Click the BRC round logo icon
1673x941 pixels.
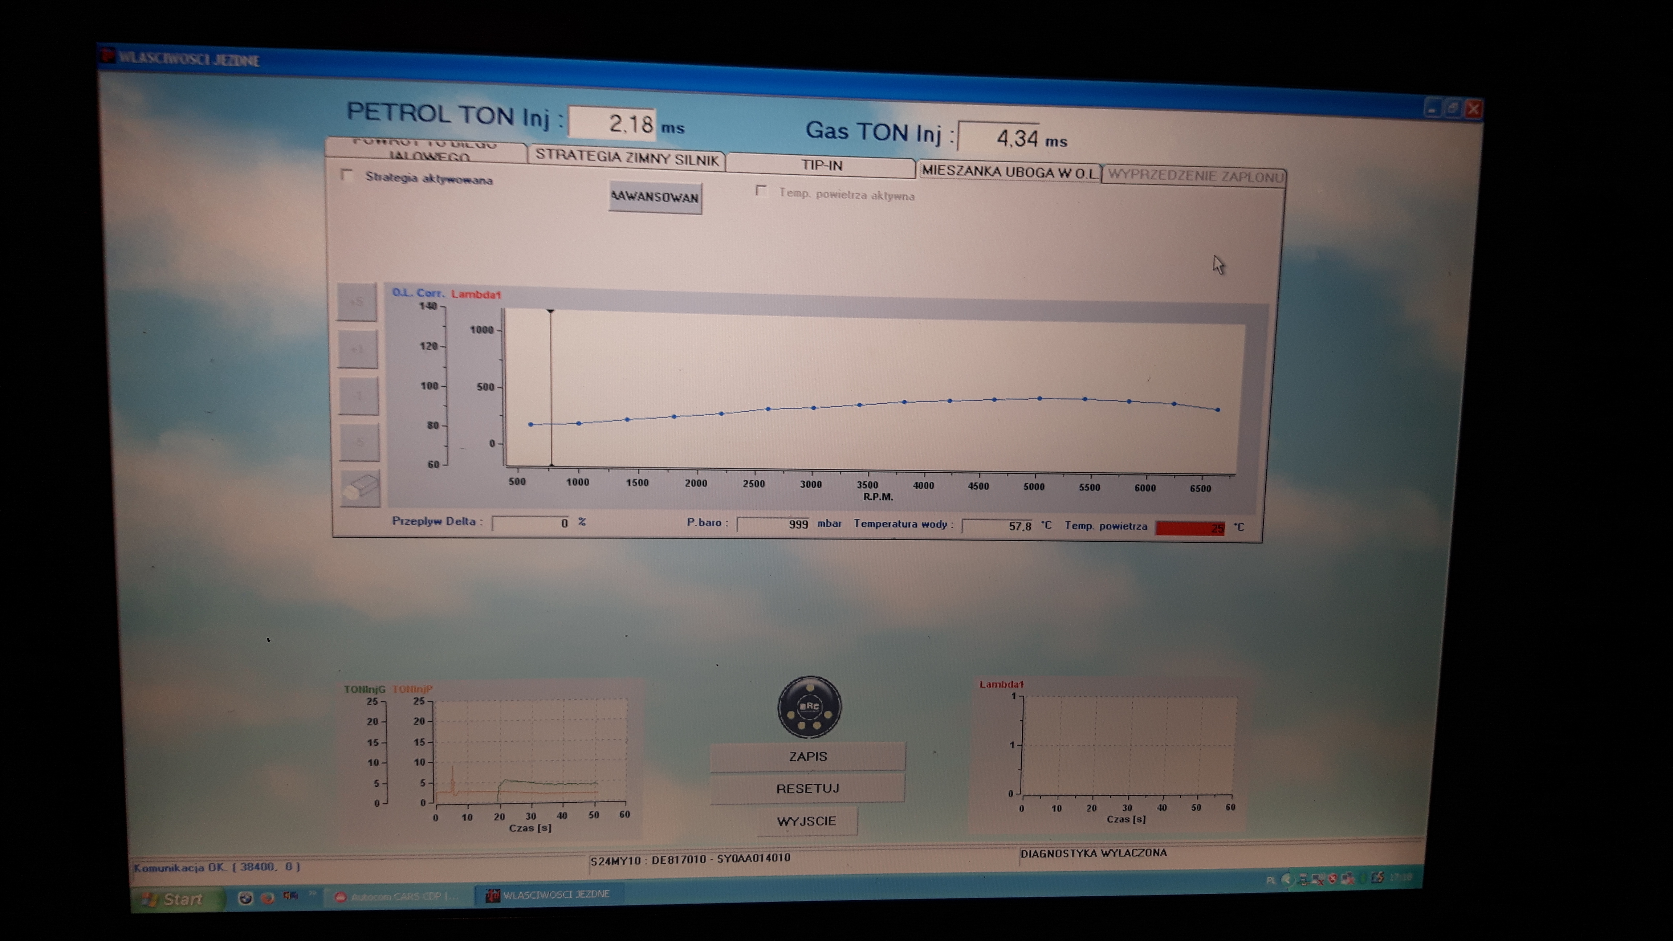pyautogui.click(x=809, y=707)
